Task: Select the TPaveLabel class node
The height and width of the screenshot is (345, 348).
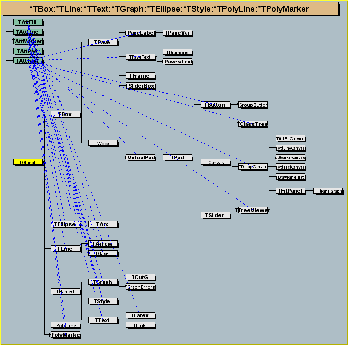Action: [140, 33]
